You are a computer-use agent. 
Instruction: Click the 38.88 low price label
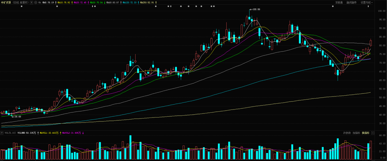point(18,117)
